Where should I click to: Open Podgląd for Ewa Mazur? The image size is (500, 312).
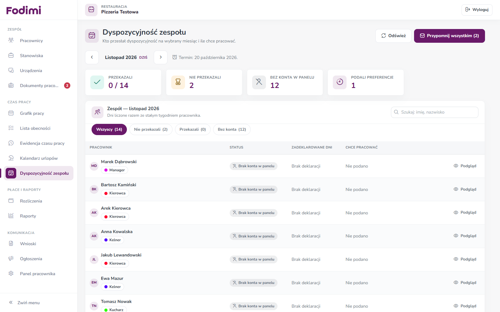click(x=465, y=283)
